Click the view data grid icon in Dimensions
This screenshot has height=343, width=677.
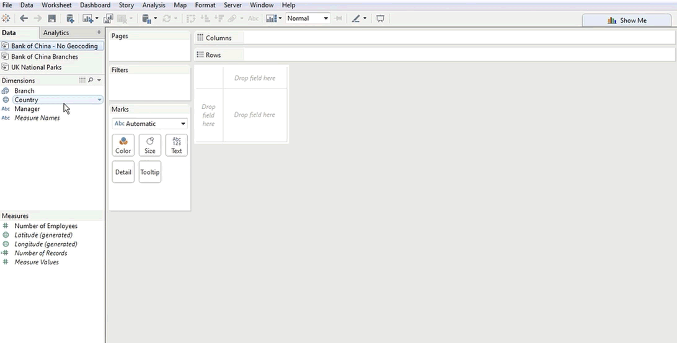pyautogui.click(x=82, y=80)
